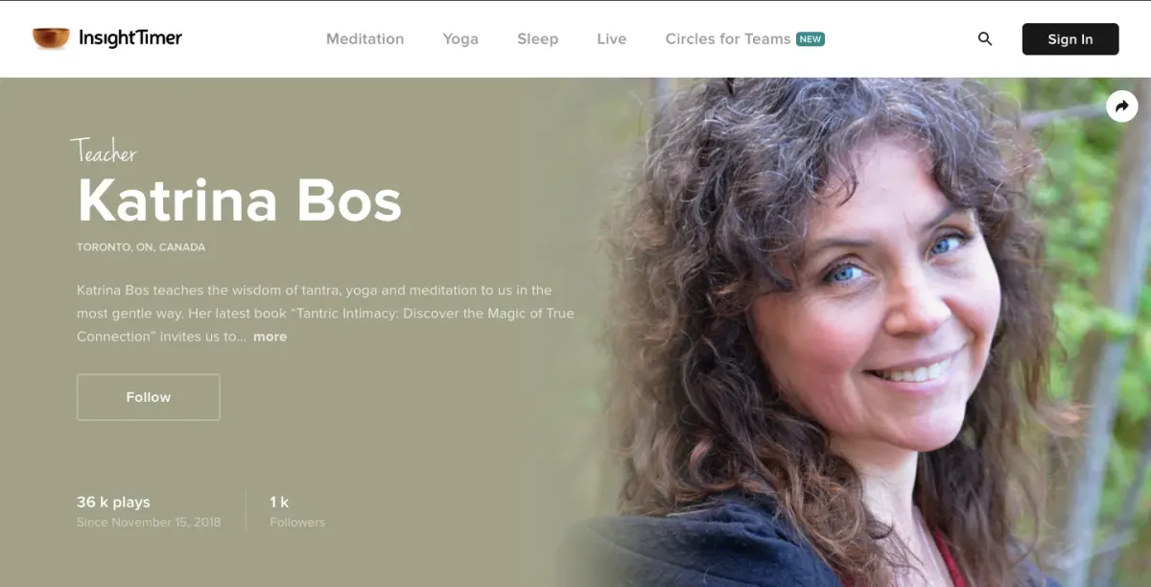Screen dimensions: 1151x587
Task: Click the InsightTimer wordmark text
Action: (x=130, y=38)
